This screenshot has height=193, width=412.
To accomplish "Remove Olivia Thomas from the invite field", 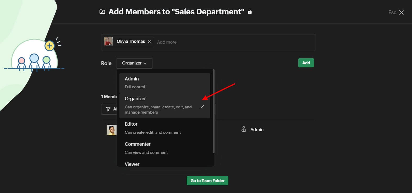I will (x=150, y=42).
